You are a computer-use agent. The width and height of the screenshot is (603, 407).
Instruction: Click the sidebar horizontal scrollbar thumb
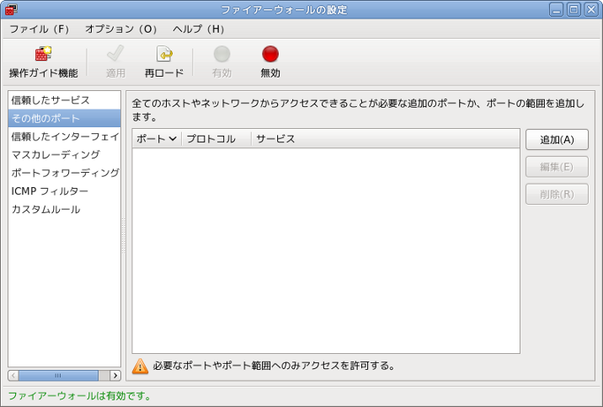tap(58, 376)
